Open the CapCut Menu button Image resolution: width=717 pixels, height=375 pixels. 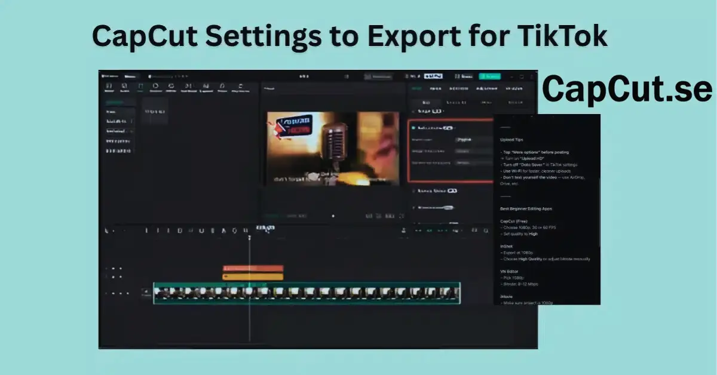[x=131, y=76]
